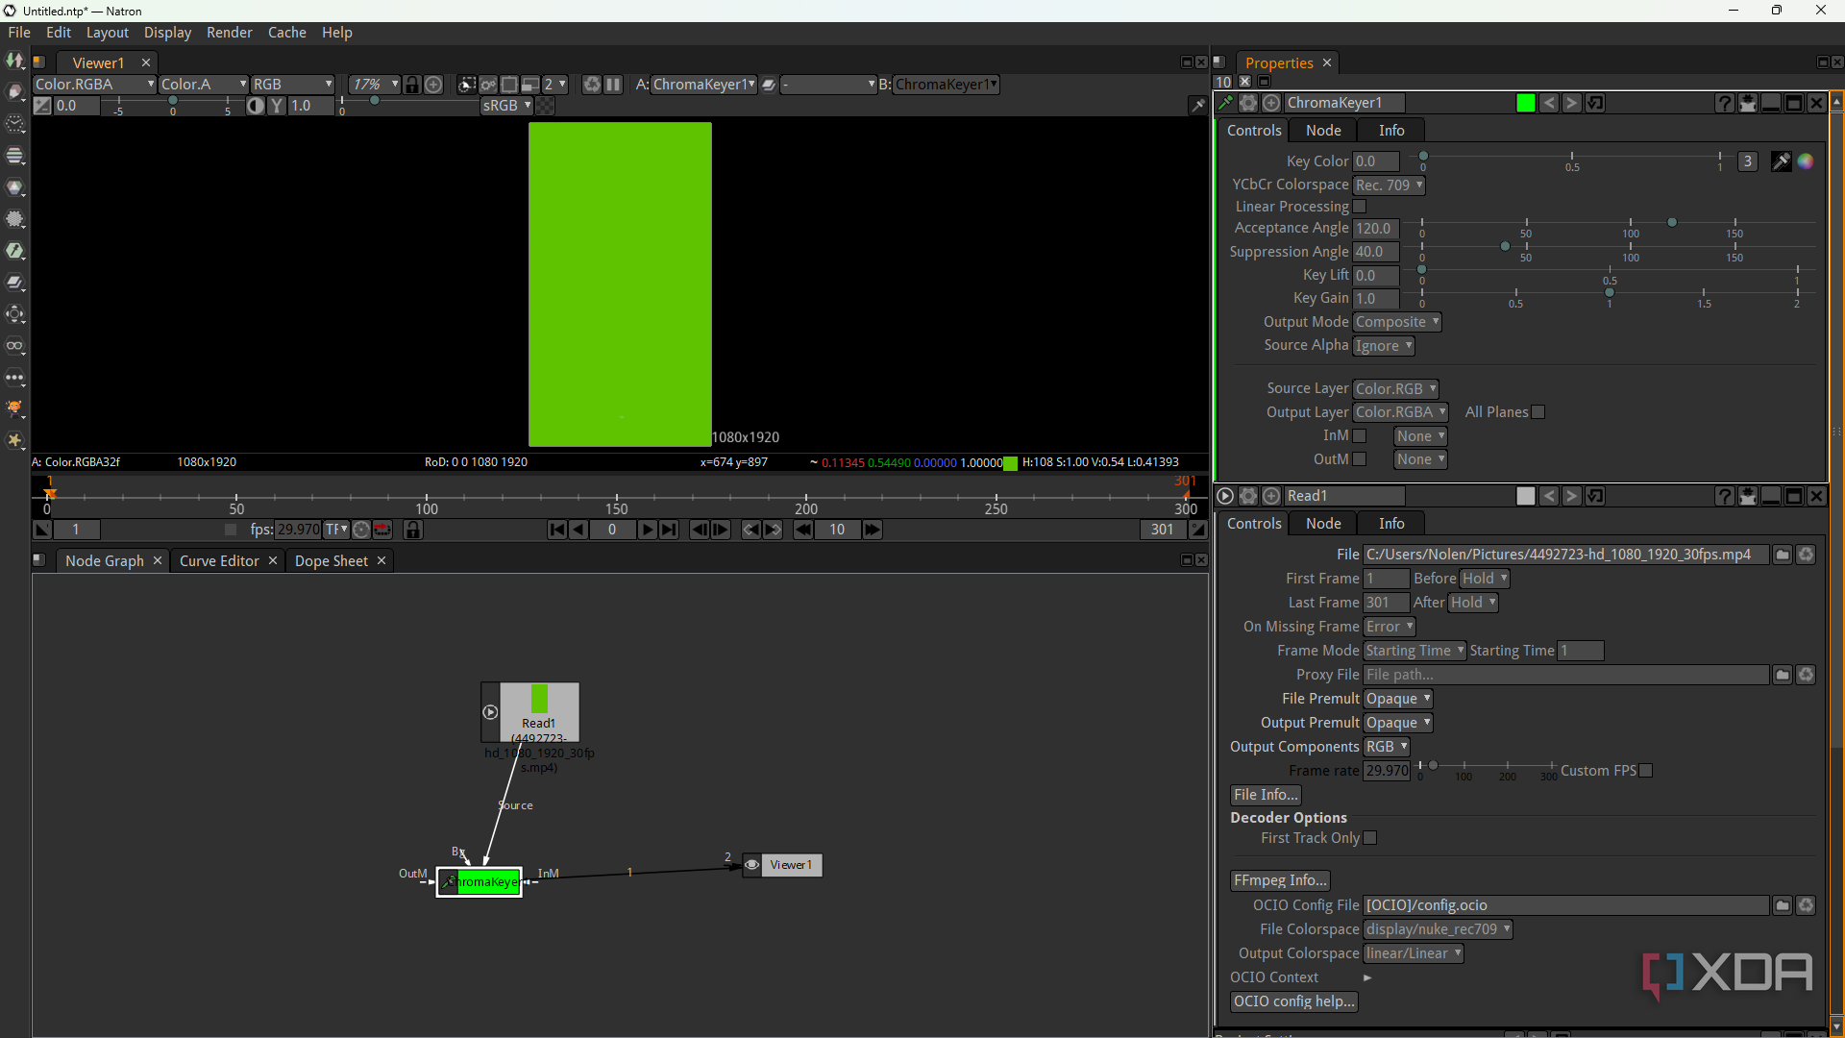Click the viewer force-refresh recycle icon
Image resolution: width=1845 pixels, height=1038 pixels.
[x=592, y=85]
